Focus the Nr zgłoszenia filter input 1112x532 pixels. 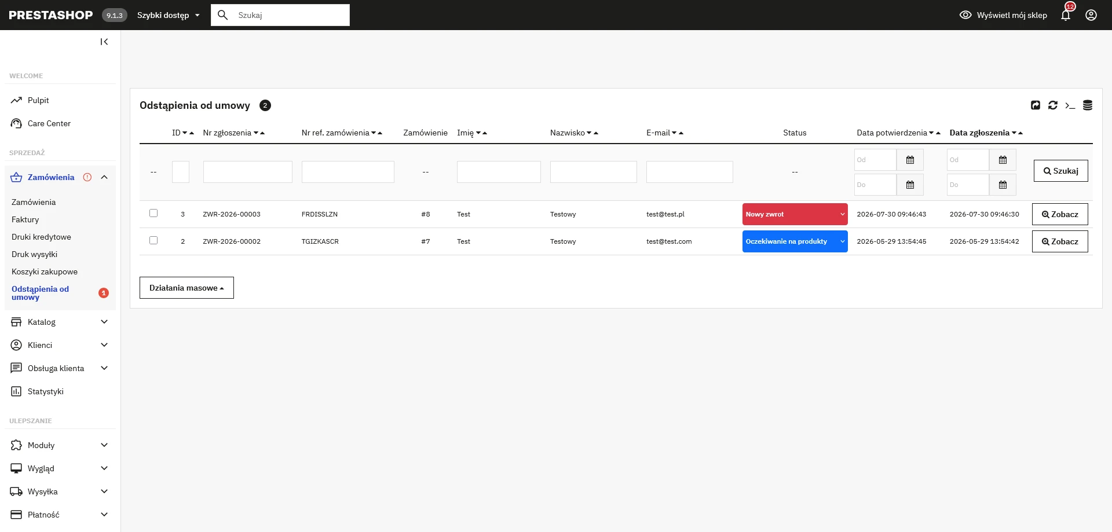coord(248,172)
